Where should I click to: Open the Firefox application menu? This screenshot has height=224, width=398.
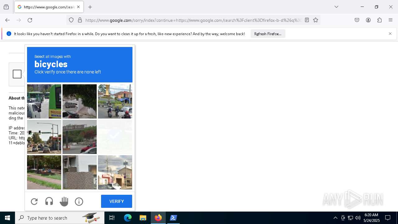pos(391,20)
